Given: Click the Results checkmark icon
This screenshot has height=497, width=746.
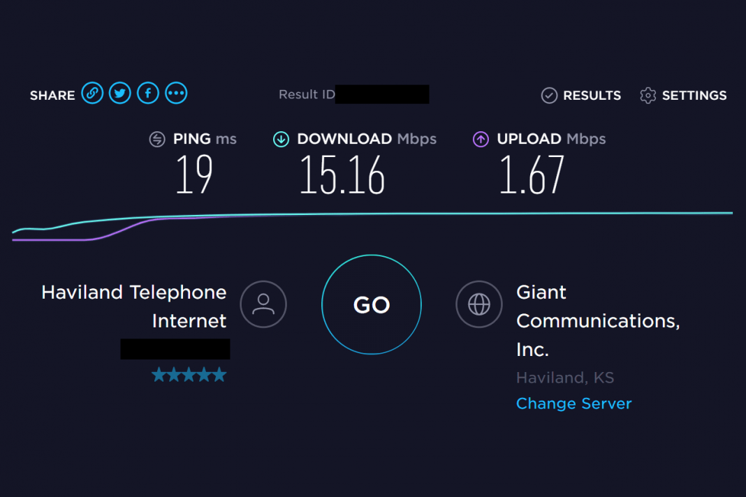Looking at the screenshot, I should 549,96.
